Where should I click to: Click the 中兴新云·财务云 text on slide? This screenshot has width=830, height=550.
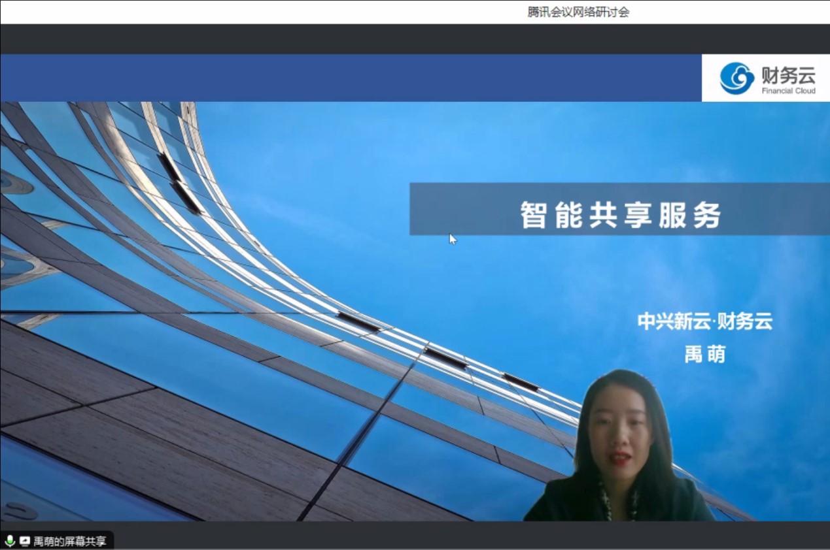point(704,321)
